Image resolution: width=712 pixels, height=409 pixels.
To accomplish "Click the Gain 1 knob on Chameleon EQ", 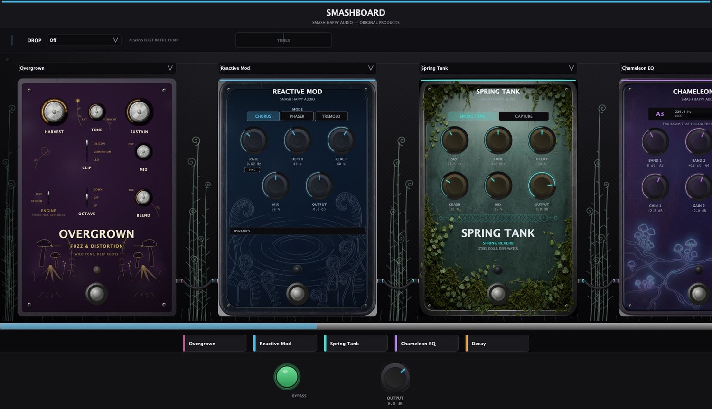I will 655,187.
